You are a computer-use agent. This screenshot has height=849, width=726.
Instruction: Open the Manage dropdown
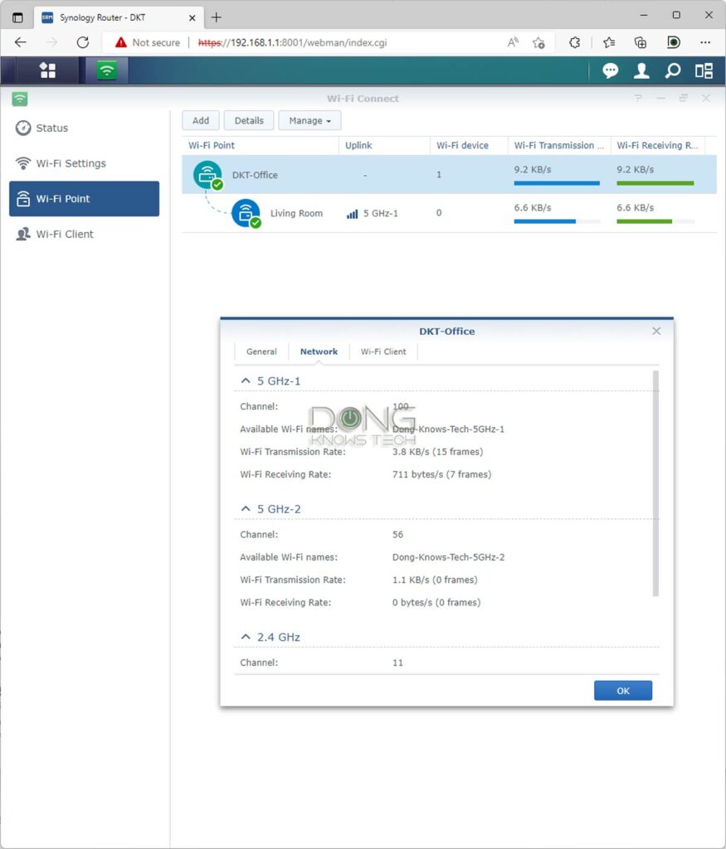[x=310, y=121]
